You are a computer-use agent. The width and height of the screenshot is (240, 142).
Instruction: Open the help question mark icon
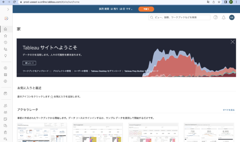point(216,17)
